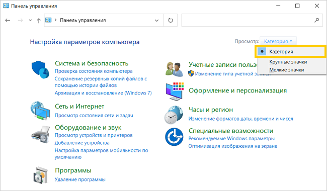Click Добавление устройства link
This screenshot has height=191, width=327.
[82, 143]
